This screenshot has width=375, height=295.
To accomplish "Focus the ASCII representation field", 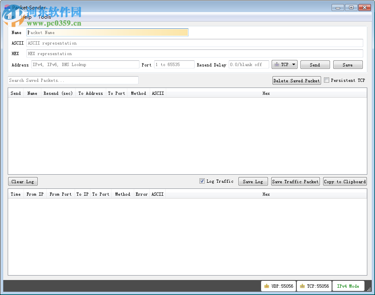I will click(x=195, y=43).
